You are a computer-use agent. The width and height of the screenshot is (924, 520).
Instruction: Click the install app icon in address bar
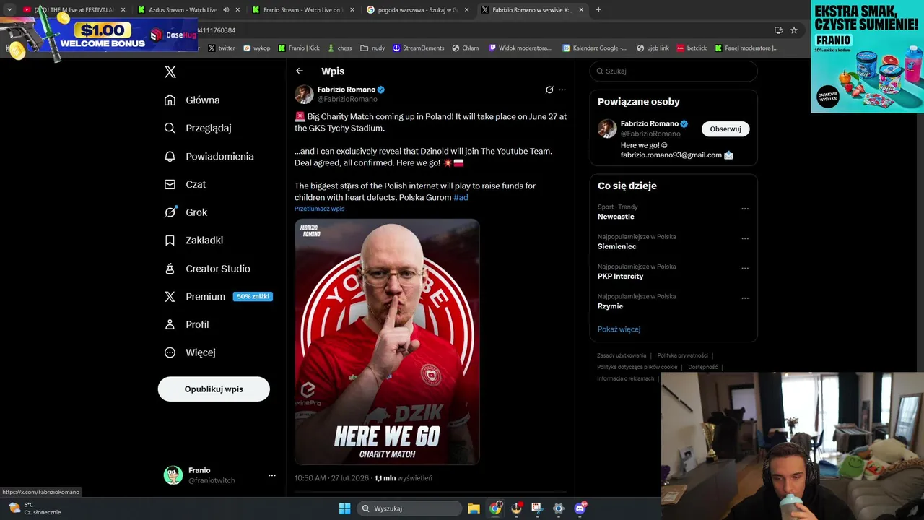[x=778, y=30]
